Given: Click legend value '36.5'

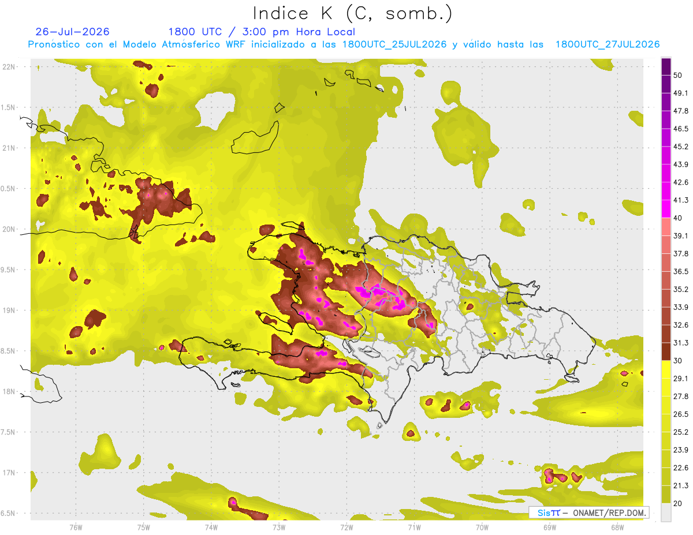Looking at the screenshot, I should 680,271.
